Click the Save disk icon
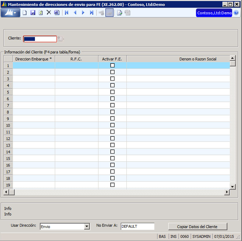This screenshot has width=242, height=241. click(33, 13)
